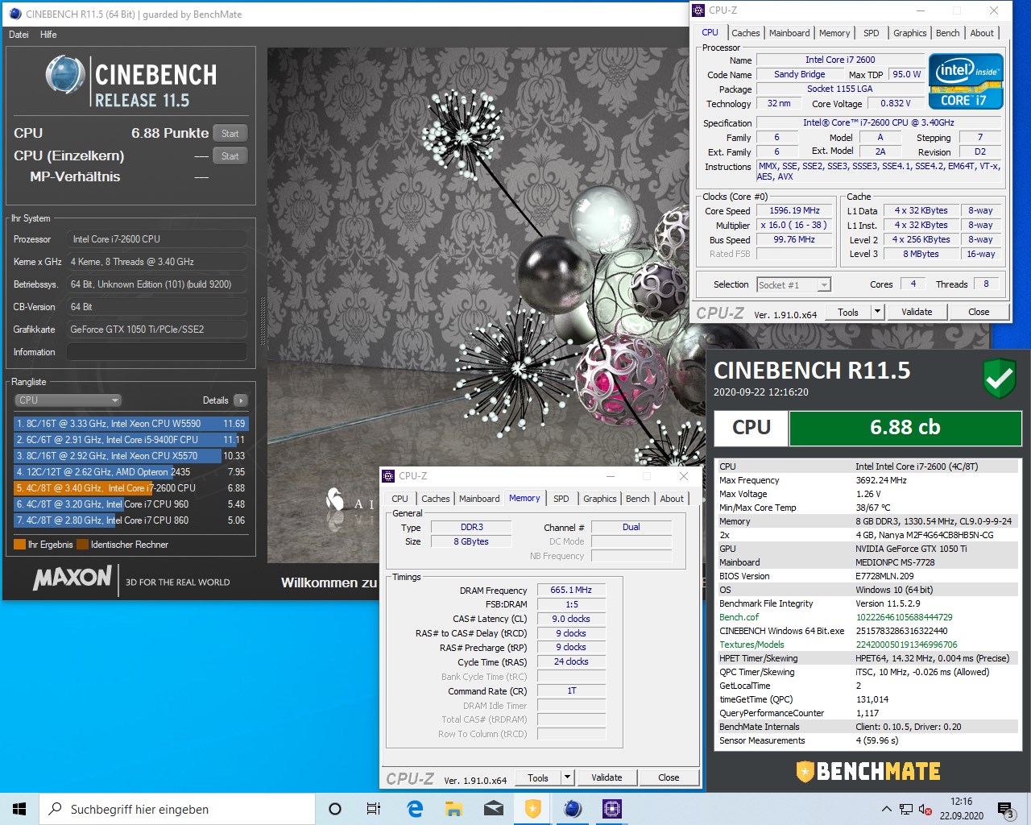Click the Information input field
The image size is (1031, 825).
(x=157, y=352)
